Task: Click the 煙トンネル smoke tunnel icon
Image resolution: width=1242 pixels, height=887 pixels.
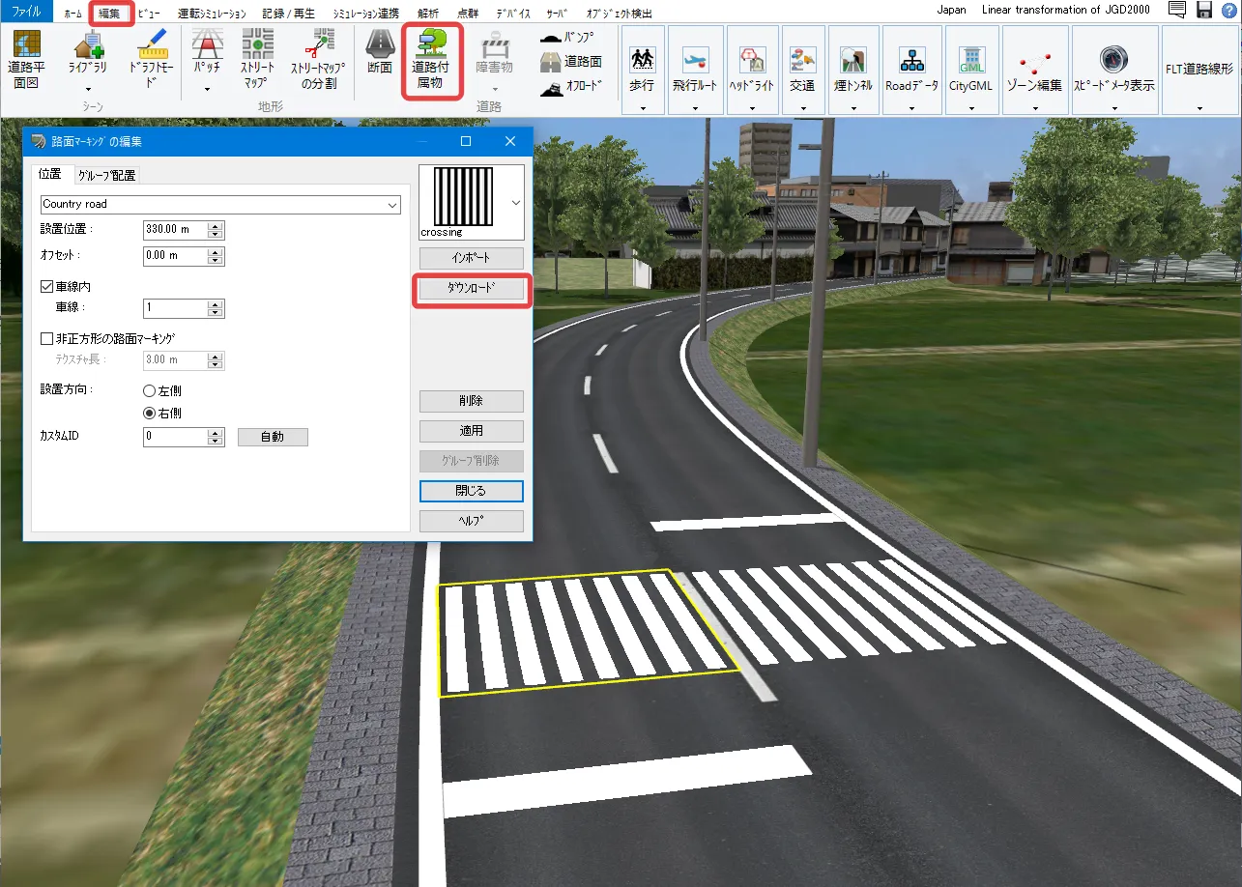Action: [852, 68]
